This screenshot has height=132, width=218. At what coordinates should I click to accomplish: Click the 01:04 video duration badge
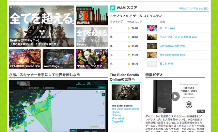tap(201, 111)
